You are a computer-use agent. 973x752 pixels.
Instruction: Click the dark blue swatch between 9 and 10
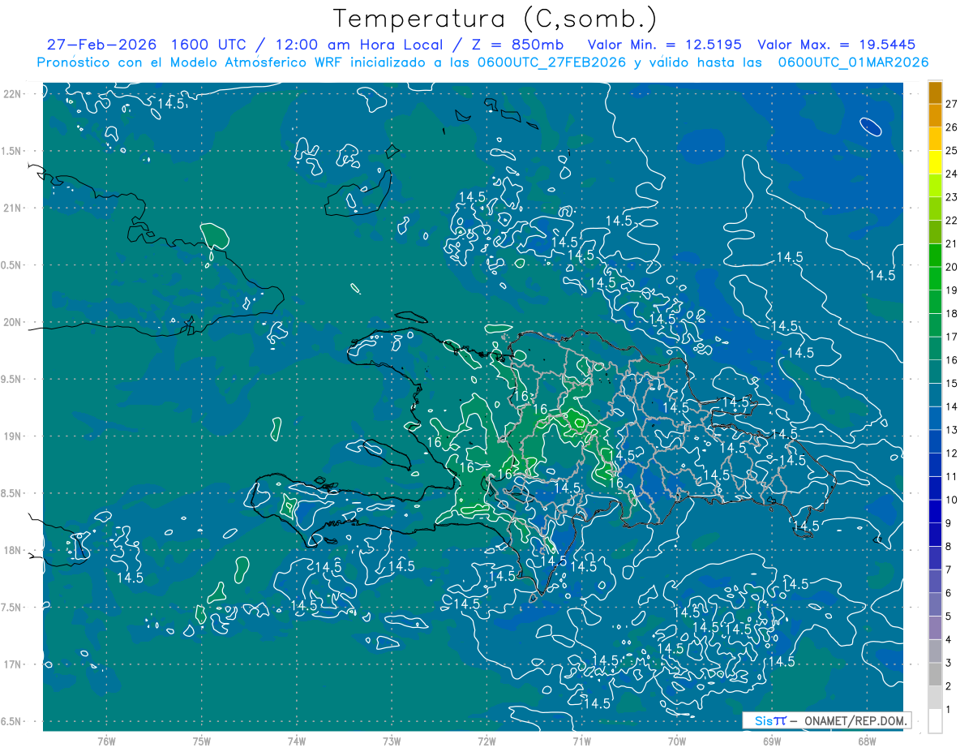pyautogui.click(x=935, y=512)
